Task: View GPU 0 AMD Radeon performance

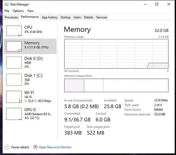Action: coord(30,114)
